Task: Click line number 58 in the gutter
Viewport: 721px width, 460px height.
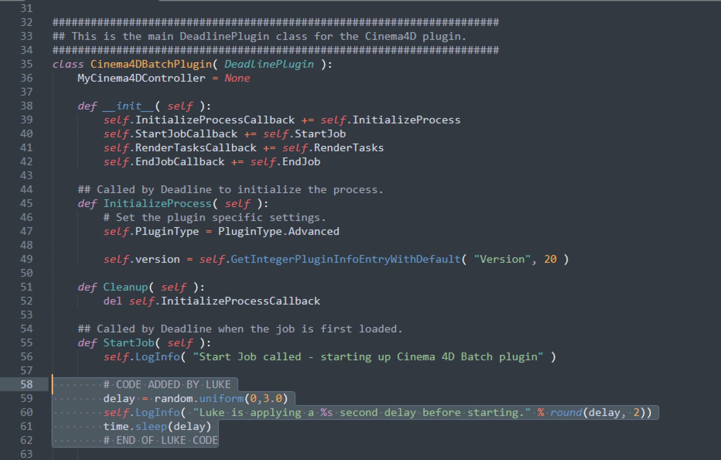Action: click(27, 384)
